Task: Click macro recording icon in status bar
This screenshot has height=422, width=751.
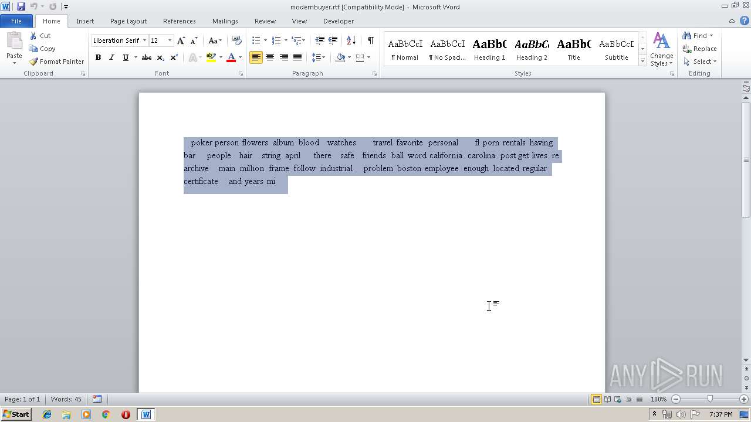Action: coord(97,399)
